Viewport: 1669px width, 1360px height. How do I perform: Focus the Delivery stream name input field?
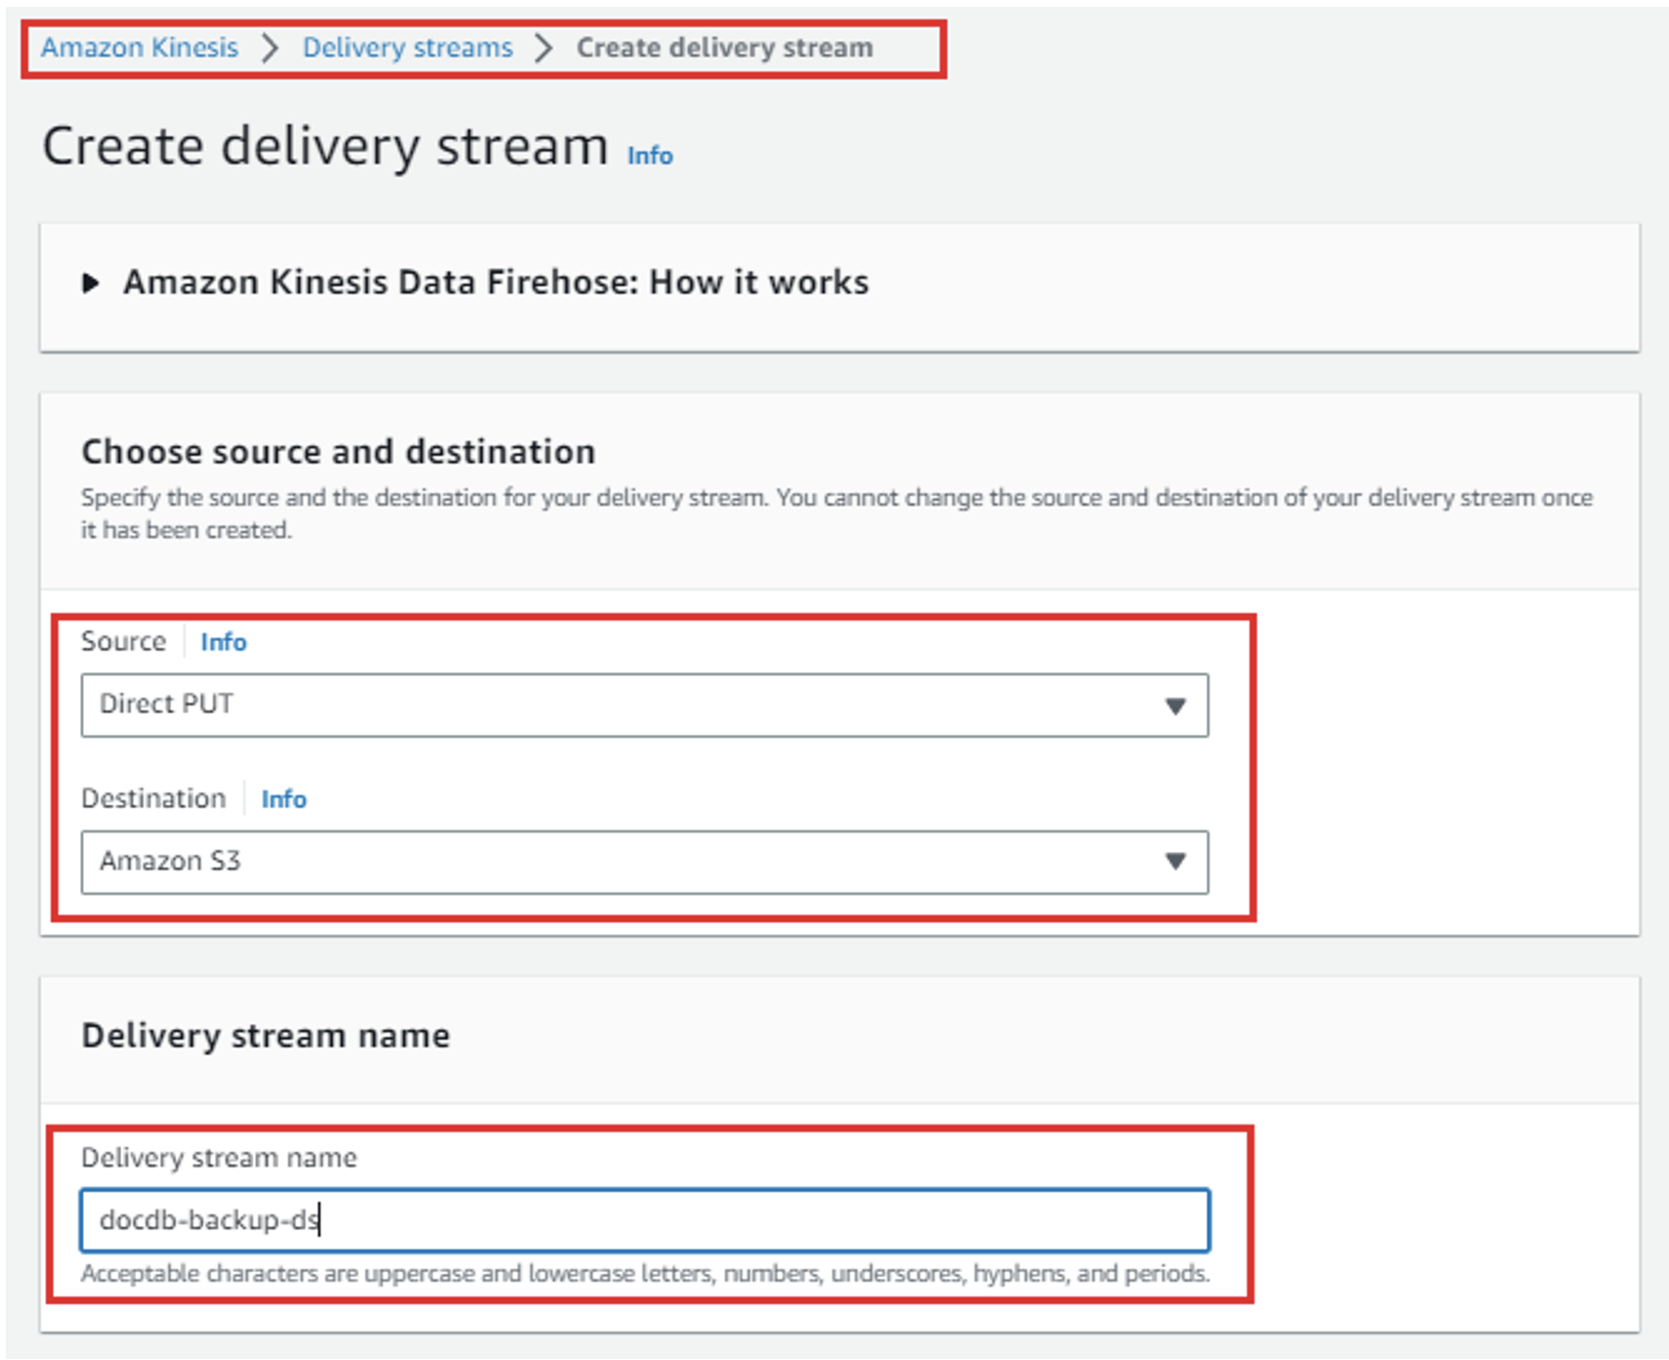click(645, 1220)
